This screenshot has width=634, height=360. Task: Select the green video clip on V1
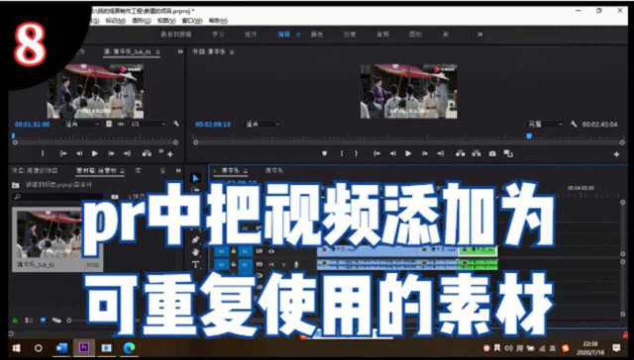click(478, 251)
